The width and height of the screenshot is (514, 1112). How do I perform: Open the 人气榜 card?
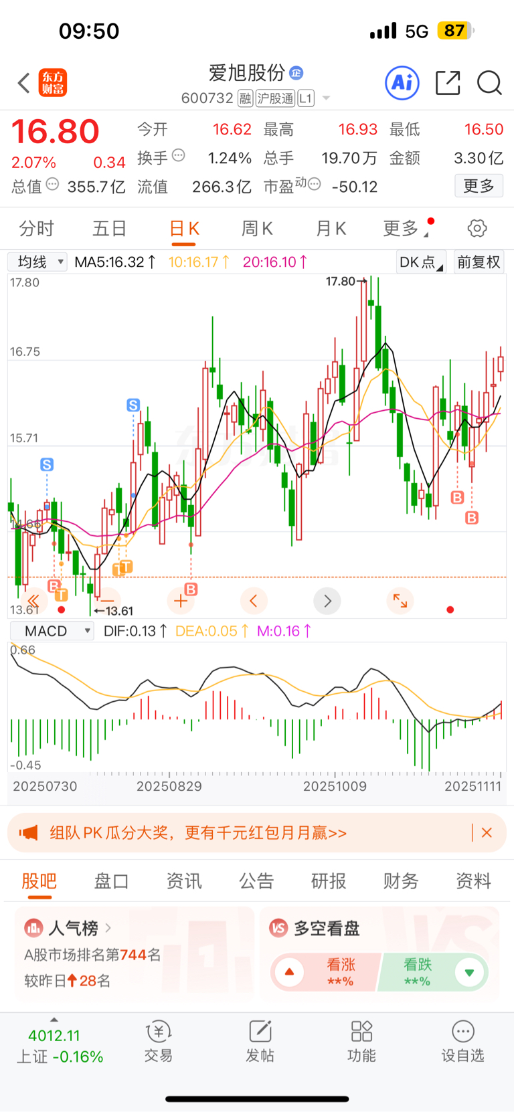tap(134, 955)
